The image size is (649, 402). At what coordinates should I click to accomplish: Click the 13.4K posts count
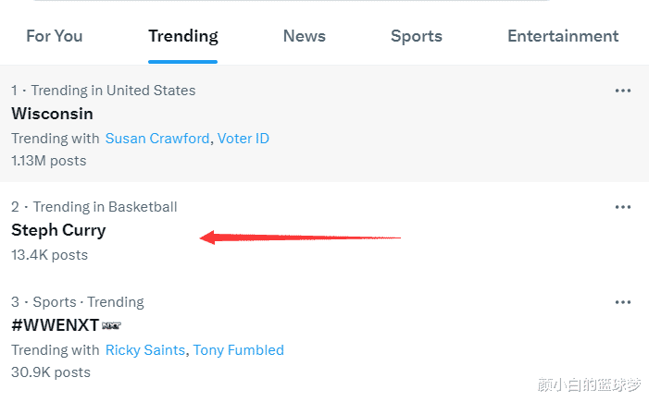(x=49, y=254)
